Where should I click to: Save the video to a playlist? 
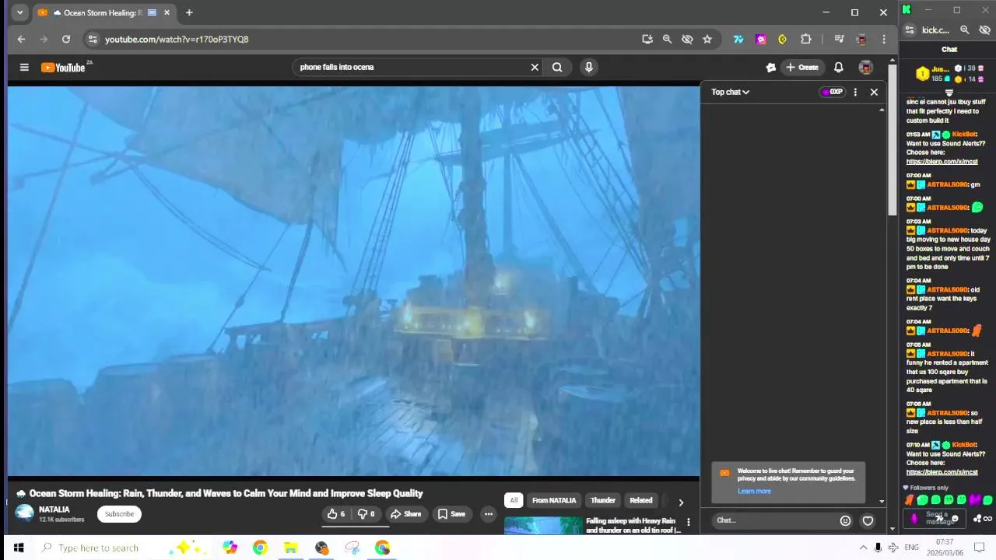pos(451,514)
